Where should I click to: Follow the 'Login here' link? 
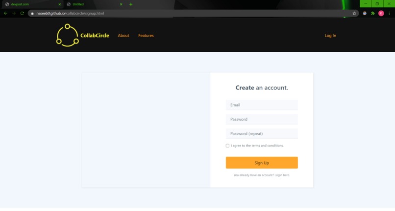pyautogui.click(x=282, y=175)
